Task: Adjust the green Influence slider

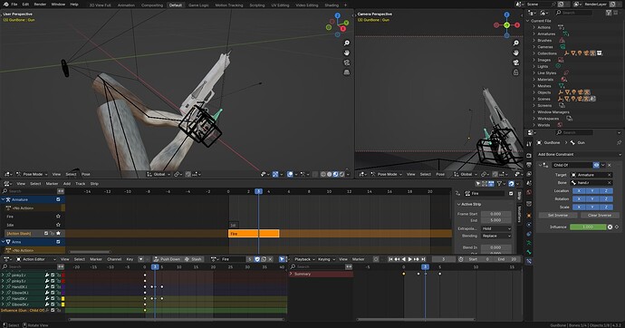Action: [588, 227]
